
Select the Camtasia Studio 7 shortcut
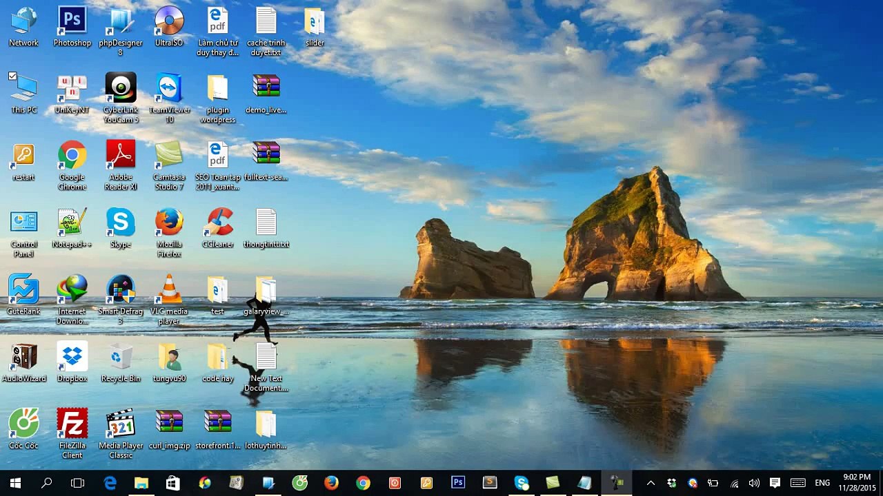169,166
